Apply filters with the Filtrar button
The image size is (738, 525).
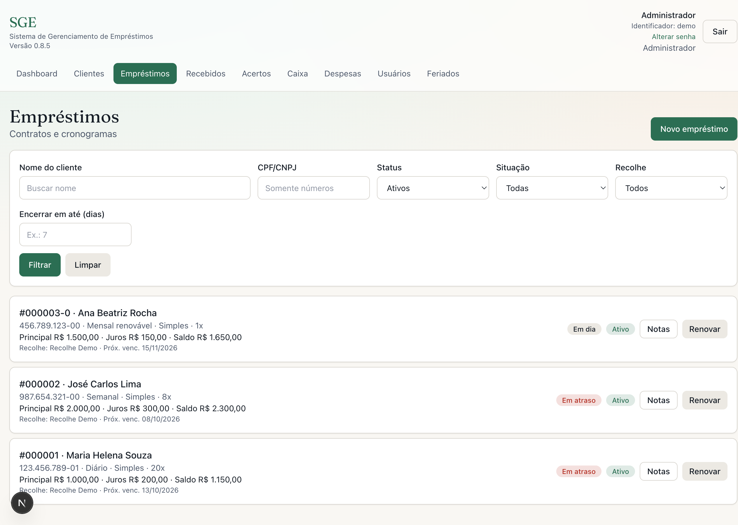coord(40,265)
